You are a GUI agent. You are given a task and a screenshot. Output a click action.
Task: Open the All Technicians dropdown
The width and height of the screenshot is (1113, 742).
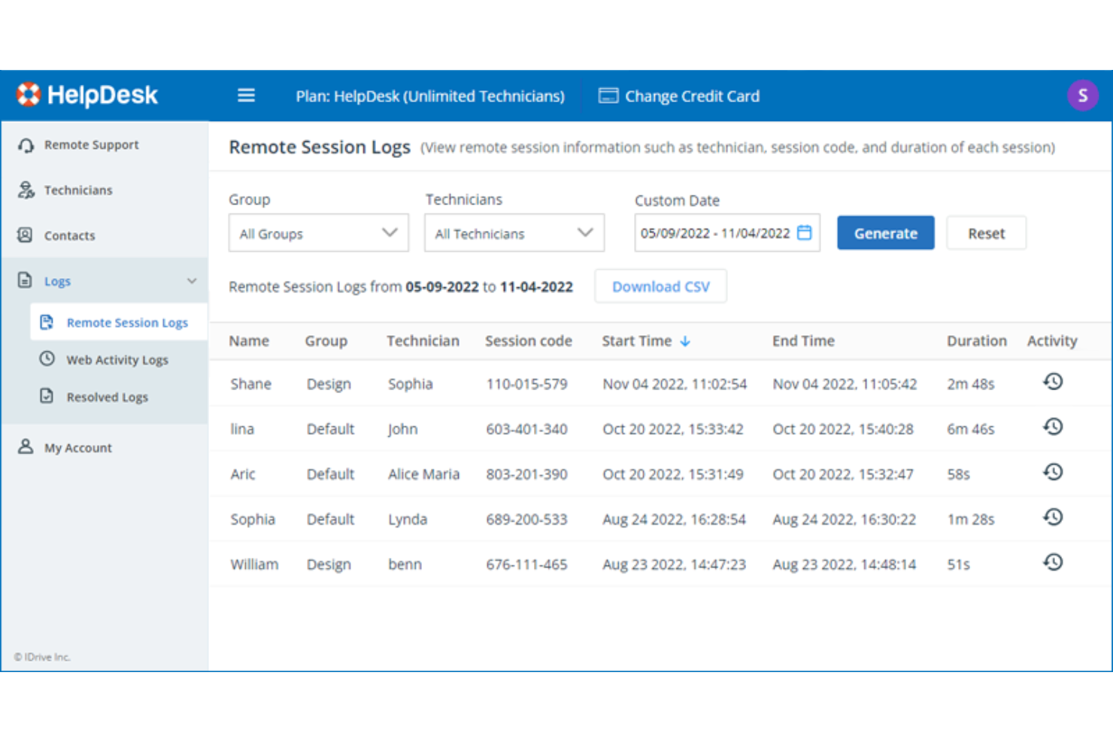pyautogui.click(x=514, y=233)
